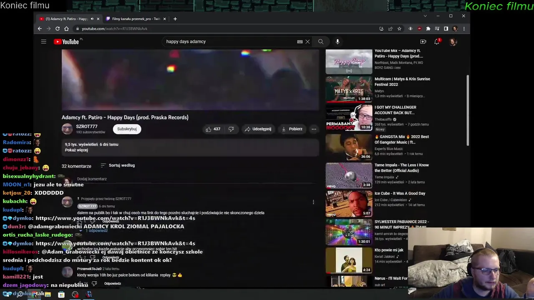Reload the YouTube page
This screenshot has width=534, height=300.
[x=58, y=29]
